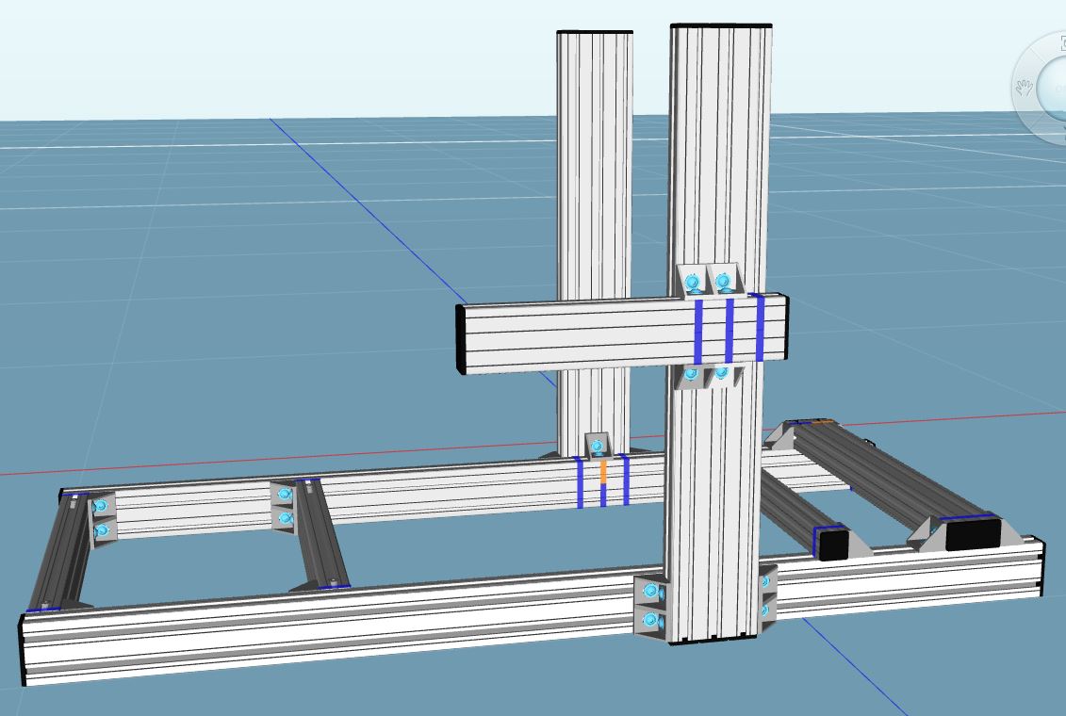Select angle bracket at rear column base
Viewport: 1066px width, 716px height.
click(599, 446)
